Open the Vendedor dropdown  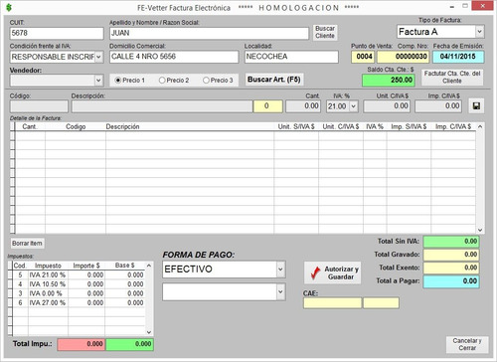tap(98, 81)
